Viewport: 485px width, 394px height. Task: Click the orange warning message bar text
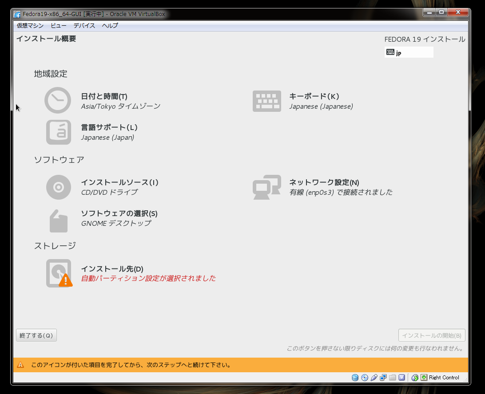131,365
